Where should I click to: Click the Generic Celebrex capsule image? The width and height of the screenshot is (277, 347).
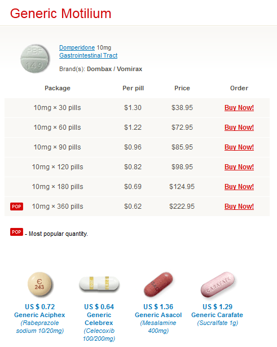tap(99, 283)
